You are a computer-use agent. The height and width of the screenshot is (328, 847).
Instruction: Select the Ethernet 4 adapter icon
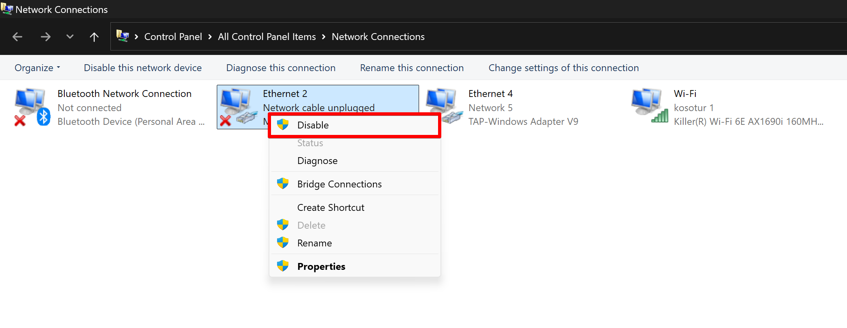443,106
